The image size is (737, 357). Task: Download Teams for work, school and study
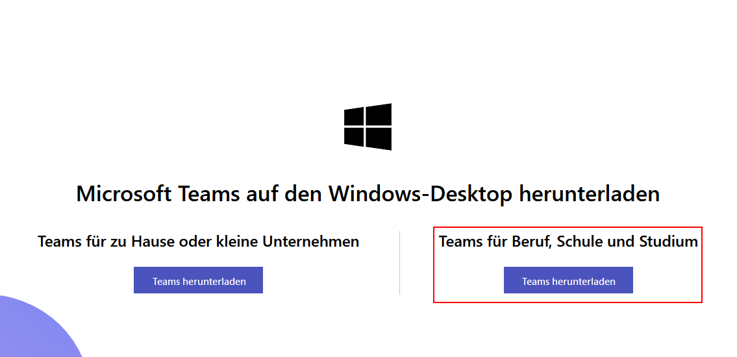pos(568,280)
